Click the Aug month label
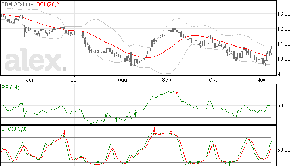The width and height of the screenshot is (297, 167). click(x=122, y=79)
